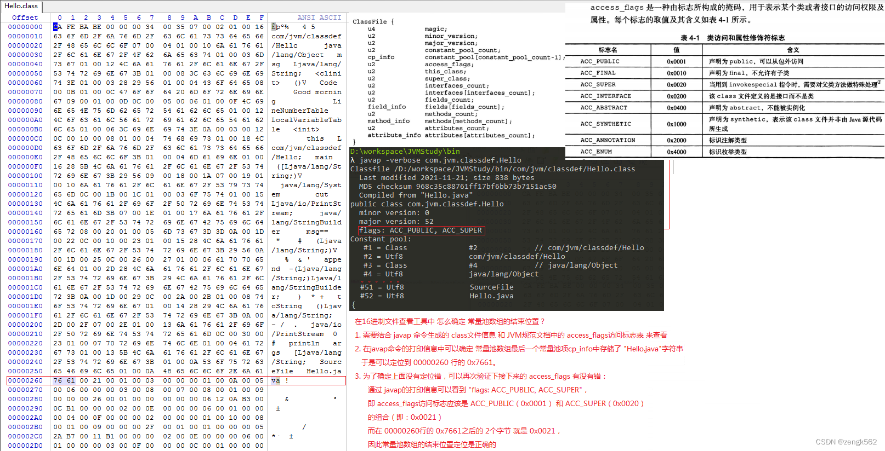
Task: Click the 'attribute_info' type in struct
Action: (x=394, y=136)
